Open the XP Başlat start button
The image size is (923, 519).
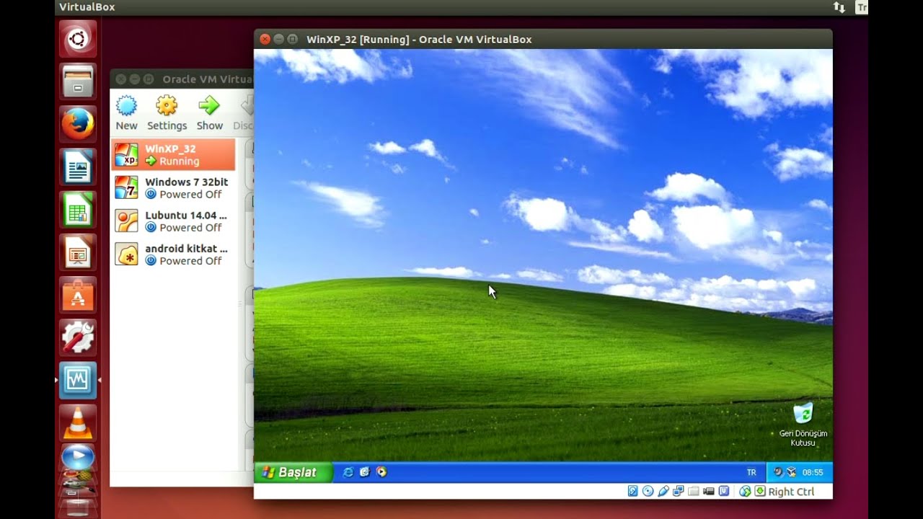293,472
